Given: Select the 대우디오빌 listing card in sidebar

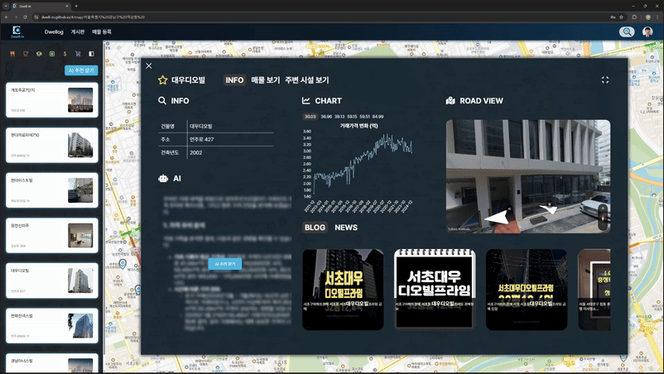Looking at the screenshot, I should [x=51, y=280].
